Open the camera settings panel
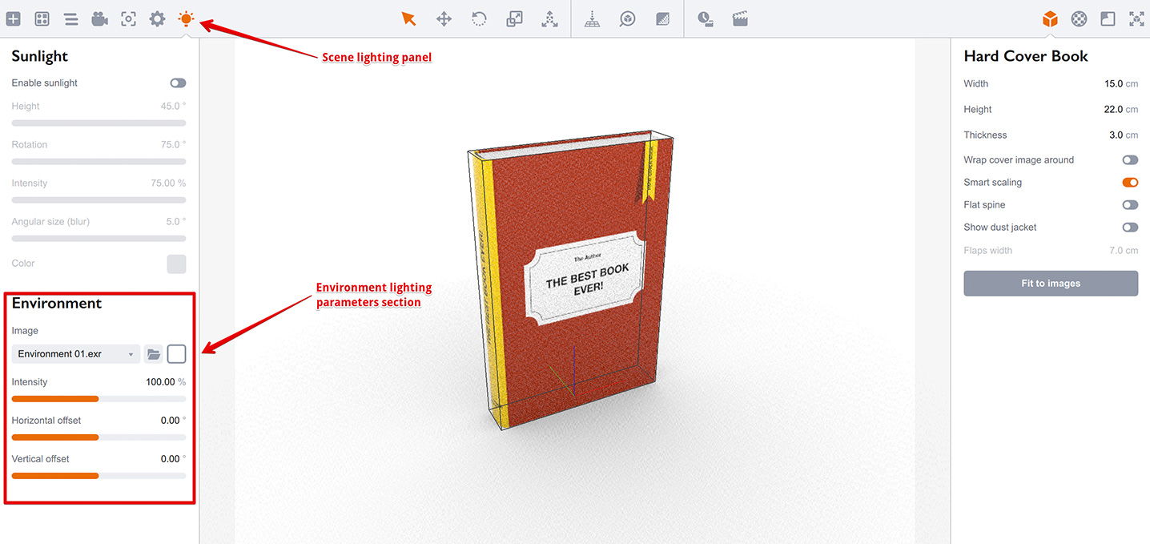 point(99,19)
